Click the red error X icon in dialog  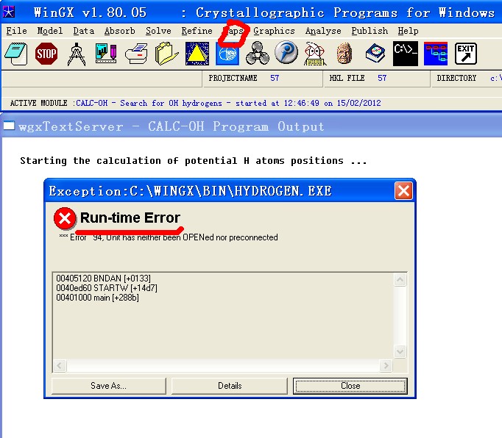pyautogui.click(x=65, y=218)
